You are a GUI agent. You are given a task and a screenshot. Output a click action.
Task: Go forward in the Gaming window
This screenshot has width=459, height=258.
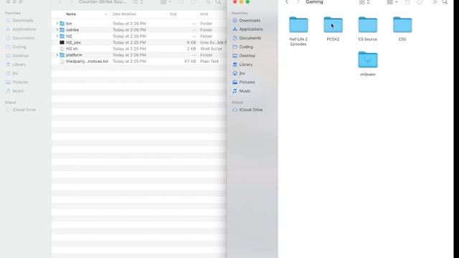[x=298, y=2]
